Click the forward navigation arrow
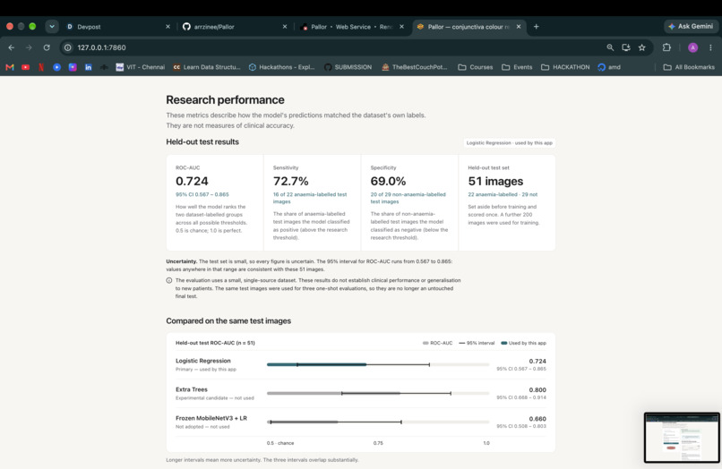The height and width of the screenshot is (469, 722). [29, 47]
